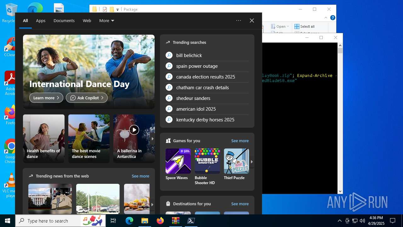Open Thief Puzzle game
This screenshot has height=227, width=403.
(x=236, y=164)
